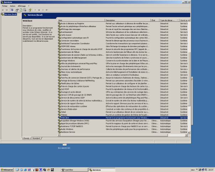The width and height of the screenshot is (215, 172).
Task: Refresh the services list using toolbar icon
Action: coord(21,10)
